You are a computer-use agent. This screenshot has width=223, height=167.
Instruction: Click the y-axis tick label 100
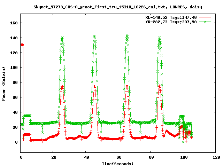point(14,67)
